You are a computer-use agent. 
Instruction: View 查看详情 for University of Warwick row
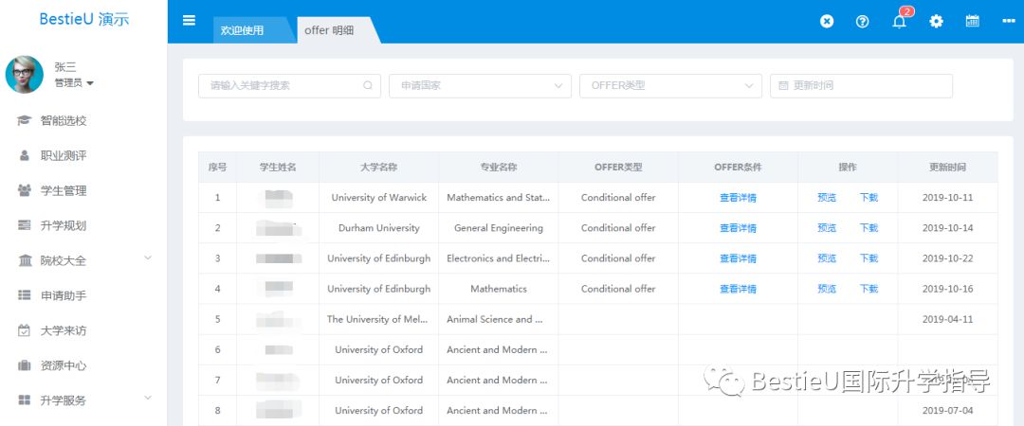(x=738, y=198)
